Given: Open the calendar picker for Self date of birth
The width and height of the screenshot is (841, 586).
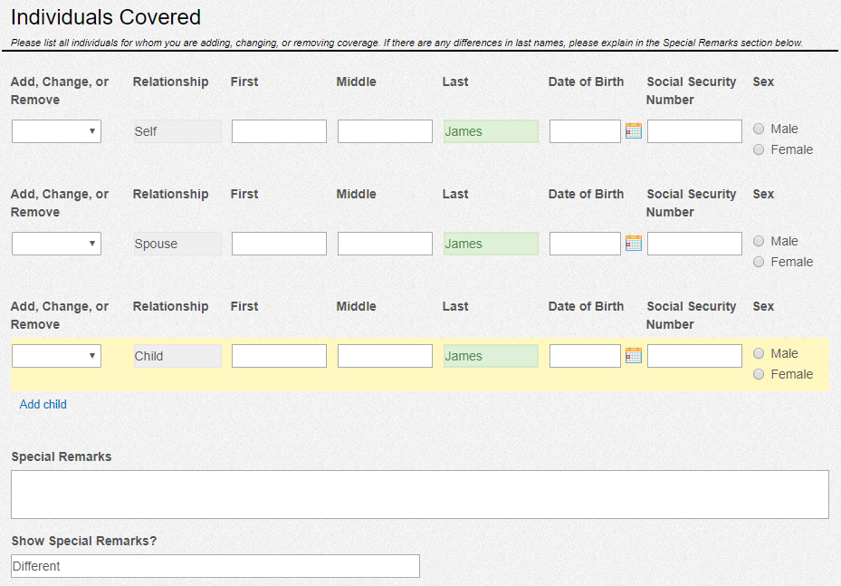Looking at the screenshot, I should point(634,131).
